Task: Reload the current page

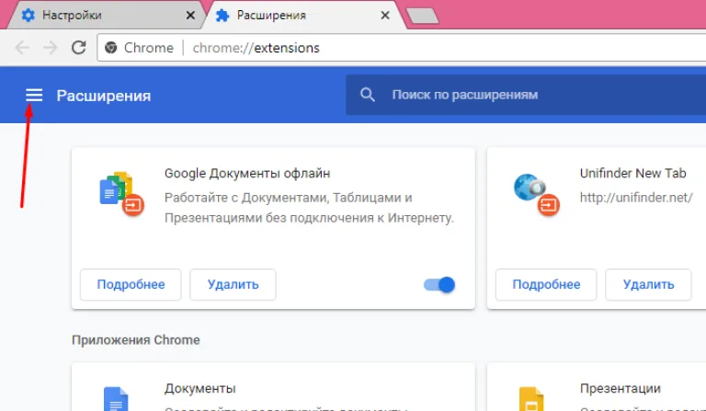Action: [79, 47]
